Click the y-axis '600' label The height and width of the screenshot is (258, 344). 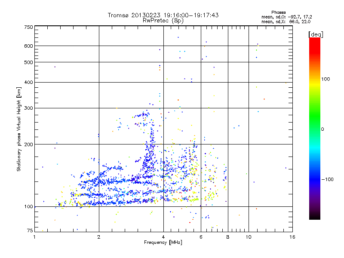point(29,46)
